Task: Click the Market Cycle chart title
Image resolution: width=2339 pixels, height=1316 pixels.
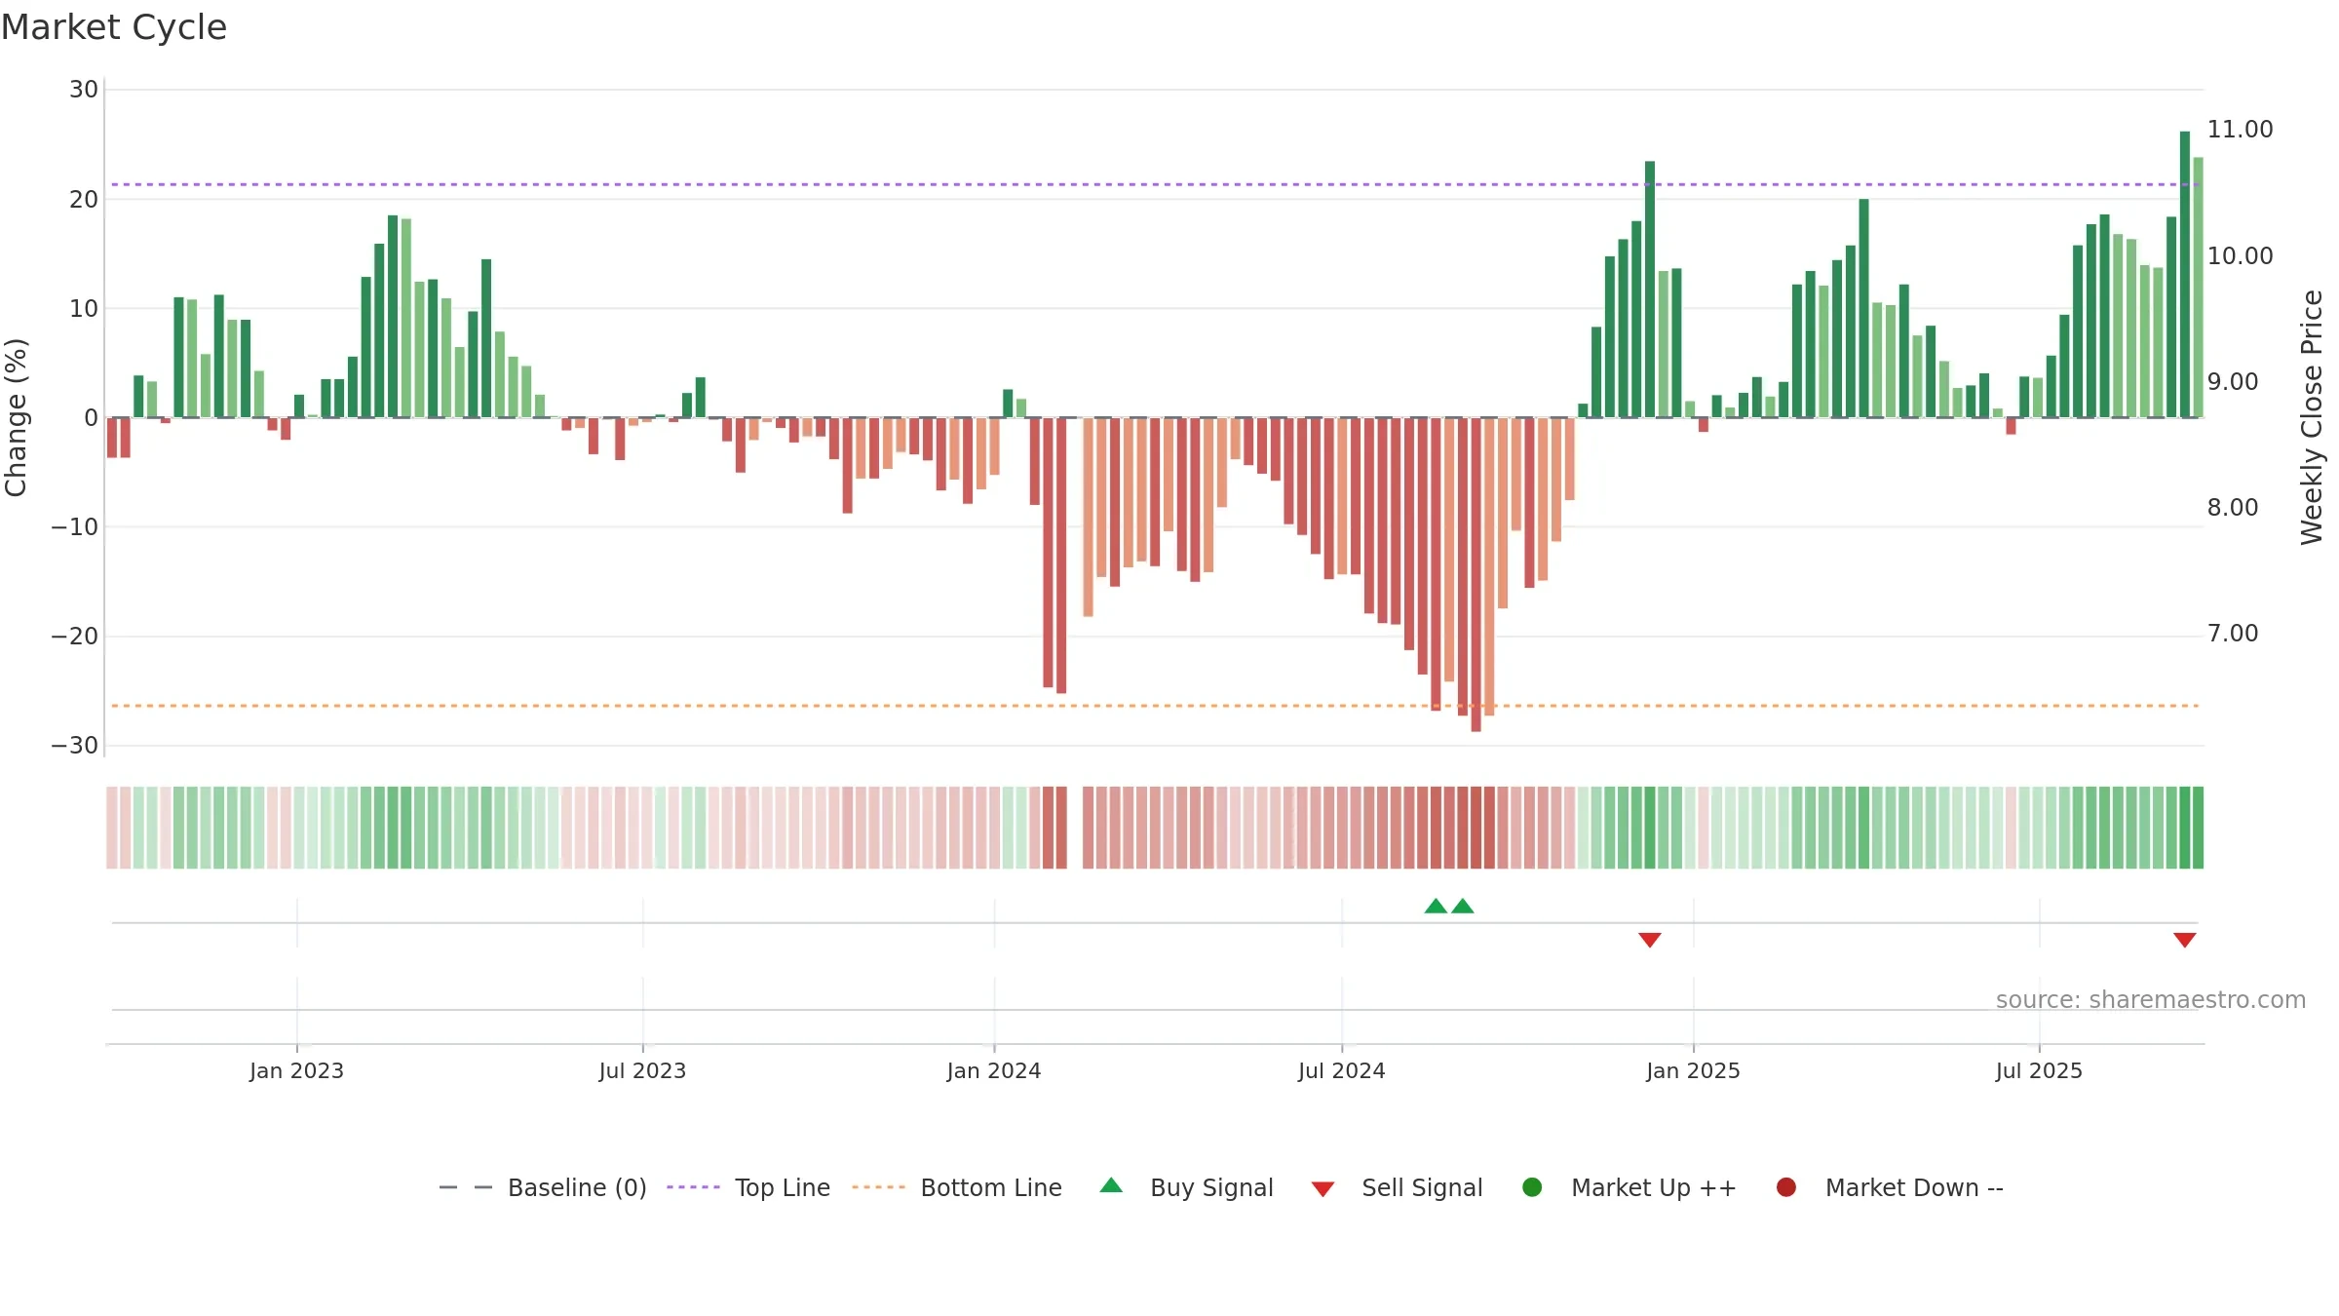Action: pos(114,27)
